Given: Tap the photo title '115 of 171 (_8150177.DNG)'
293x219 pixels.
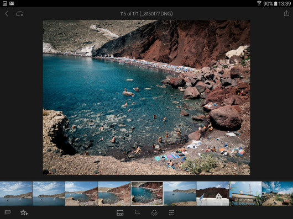Looking at the screenshot, I should coord(146,14).
